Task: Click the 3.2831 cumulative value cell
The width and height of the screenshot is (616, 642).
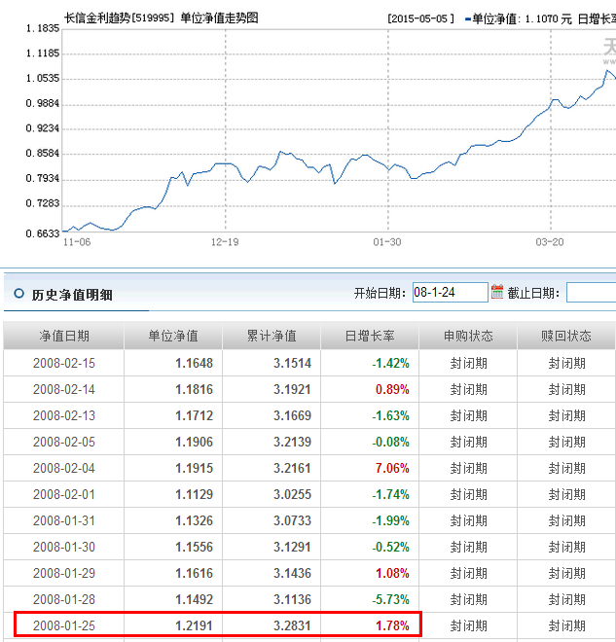Action: click(x=292, y=624)
